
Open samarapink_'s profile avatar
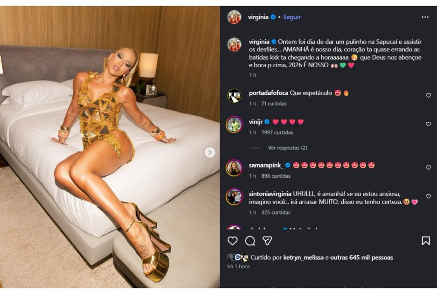[x=234, y=168]
